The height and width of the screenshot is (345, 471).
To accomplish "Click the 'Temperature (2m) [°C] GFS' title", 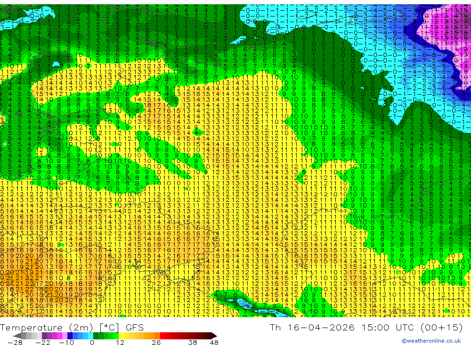I will (x=72, y=327).
